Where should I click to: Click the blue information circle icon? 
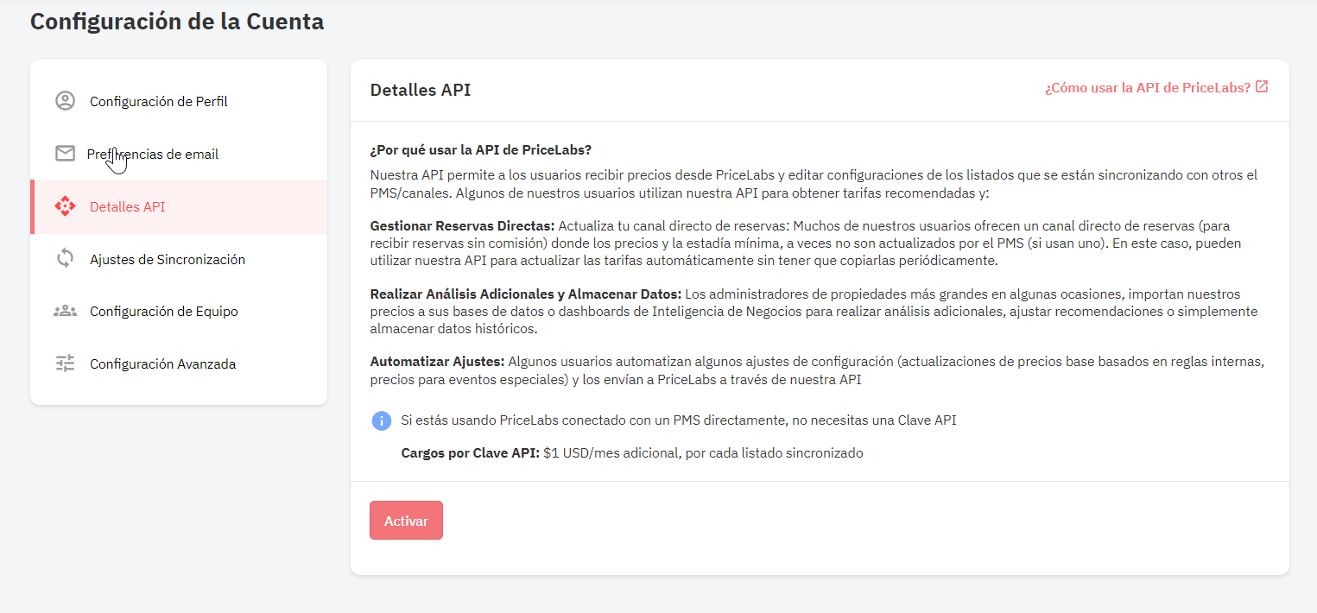(x=381, y=420)
